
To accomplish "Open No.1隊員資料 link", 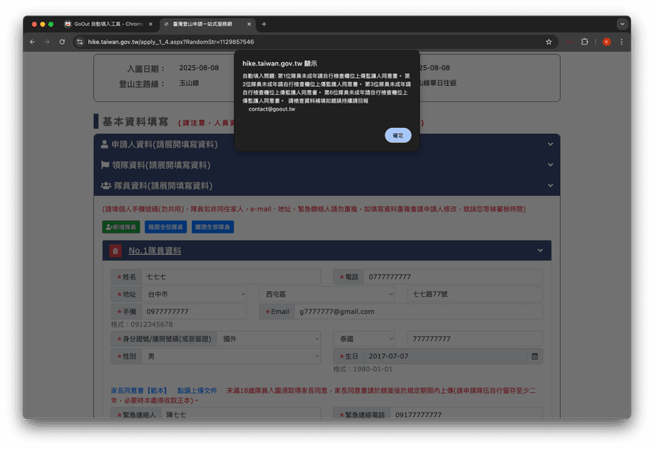I will click(x=155, y=251).
